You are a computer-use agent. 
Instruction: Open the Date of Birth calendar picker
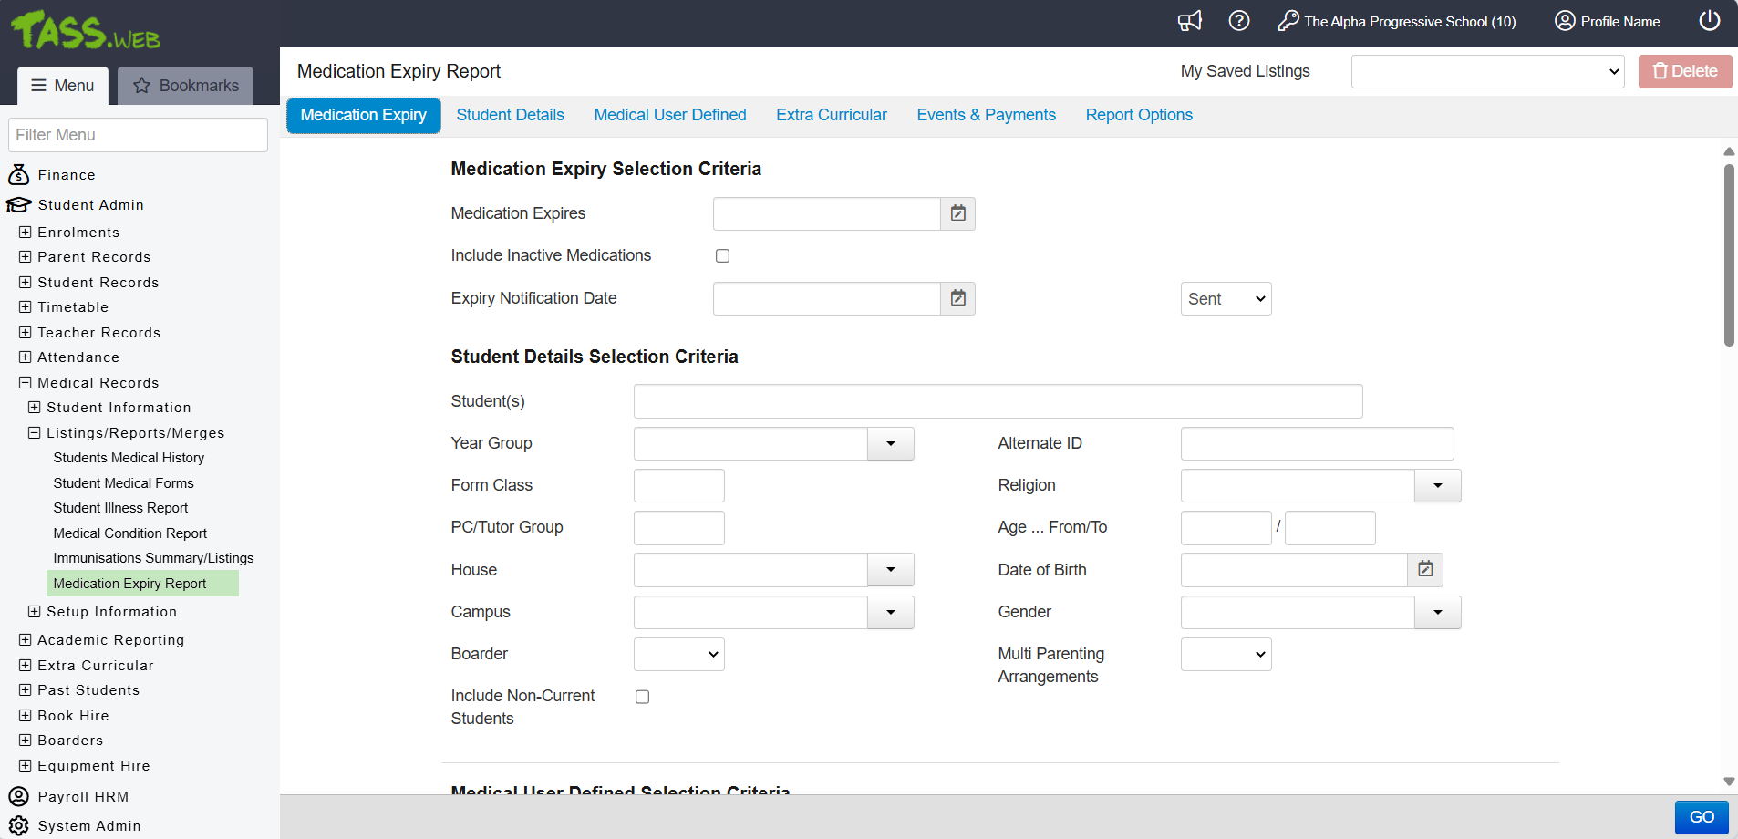[1425, 570]
